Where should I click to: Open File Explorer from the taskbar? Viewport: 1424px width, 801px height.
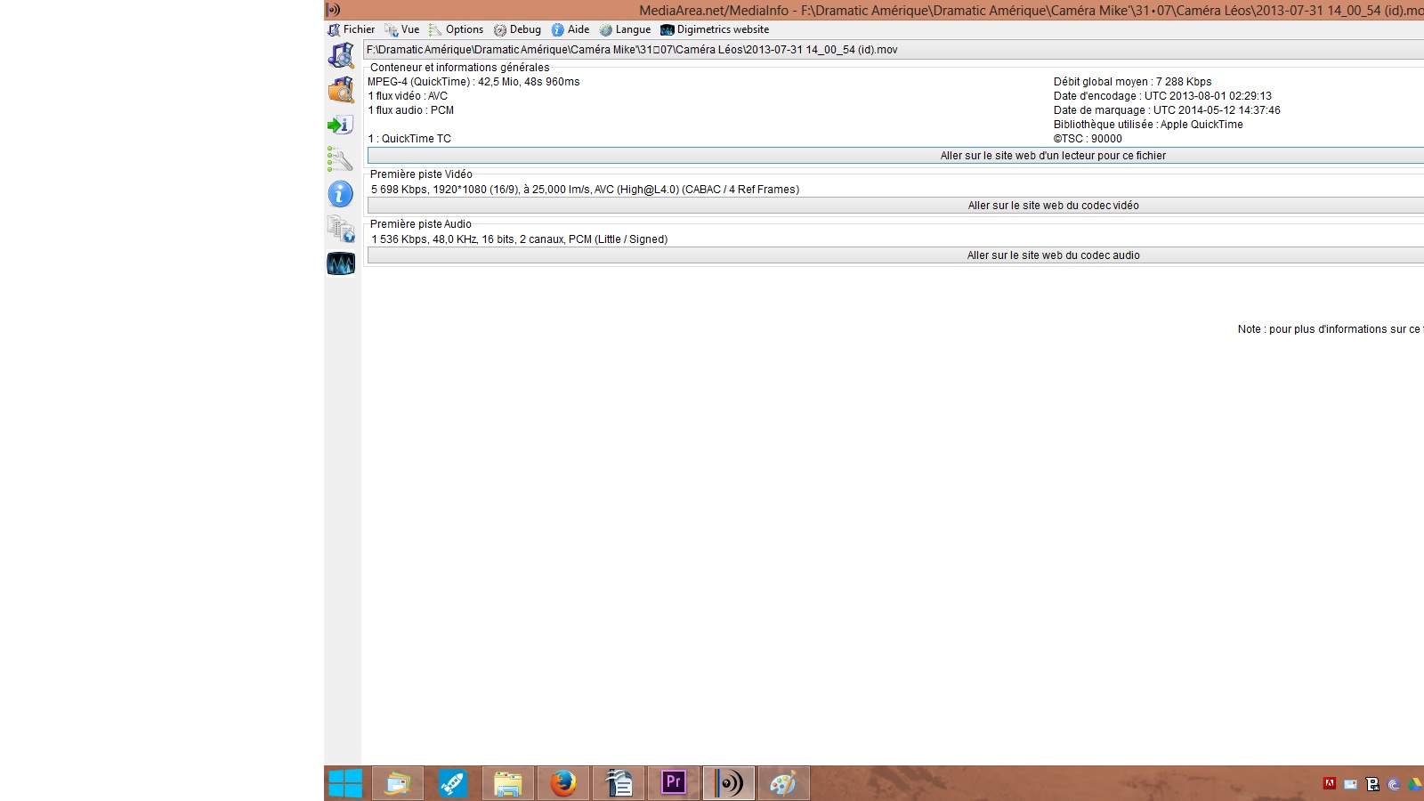coord(507,783)
